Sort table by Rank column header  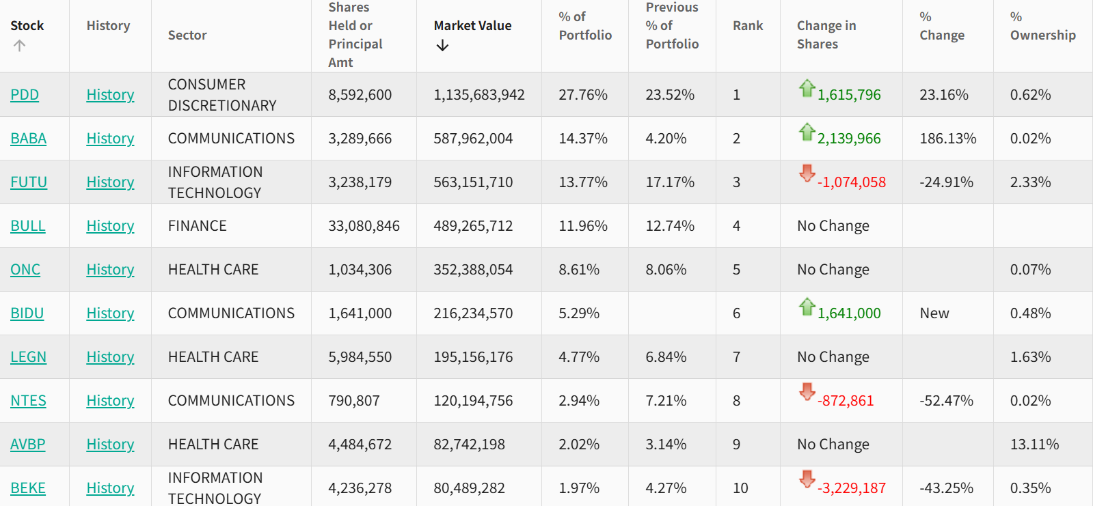[x=747, y=26]
